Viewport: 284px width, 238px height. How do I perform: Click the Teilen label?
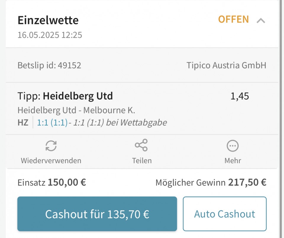[142, 161]
